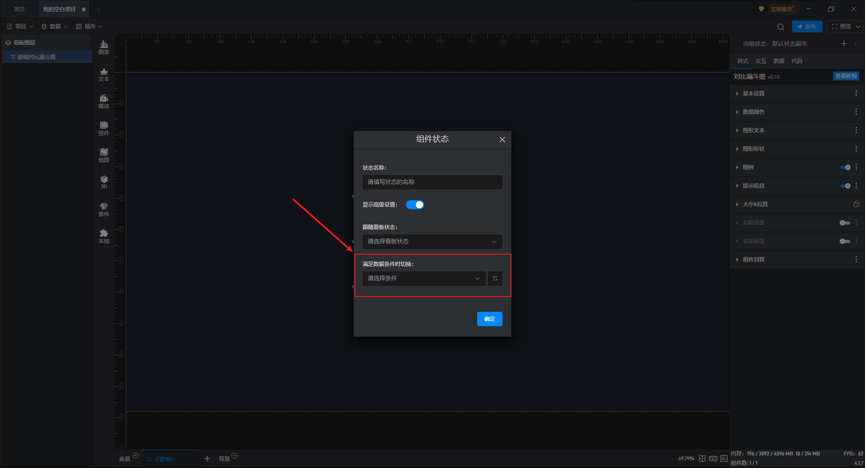The width and height of the screenshot is (865, 468).
Task: Open the 本地 local component panel
Action: [104, 236]
